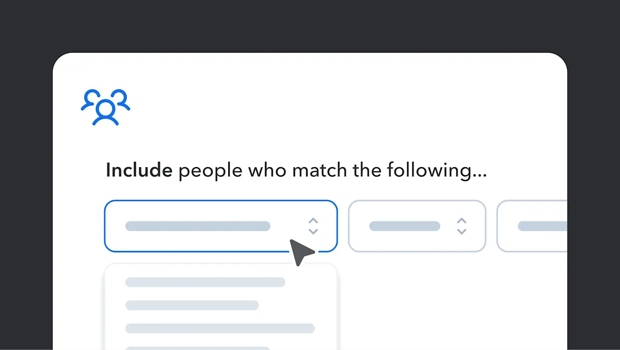Click placeholder bar inside second dropdown
The image size is (620, 350).
[404, 226]
